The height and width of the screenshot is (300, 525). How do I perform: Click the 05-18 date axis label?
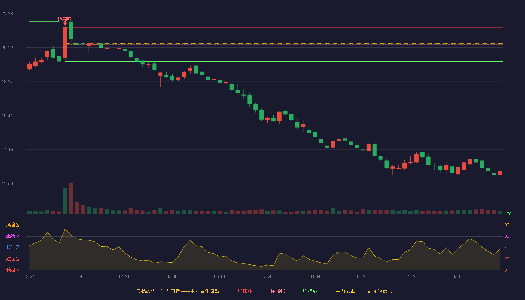pos(219,276)
